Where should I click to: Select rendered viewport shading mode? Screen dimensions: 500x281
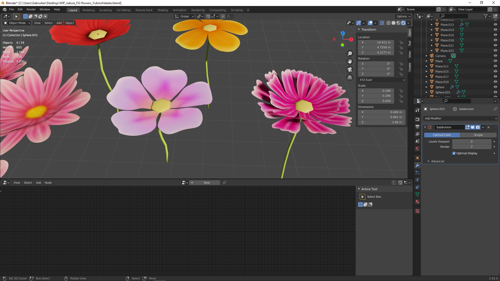[403, 23]
